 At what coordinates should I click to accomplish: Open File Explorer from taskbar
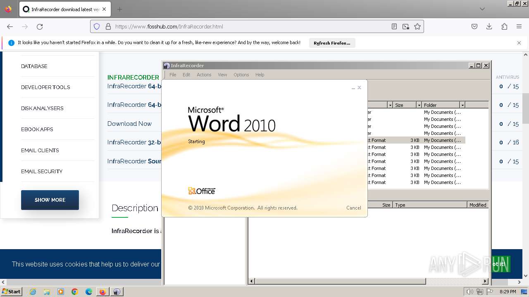click(47, 292)
